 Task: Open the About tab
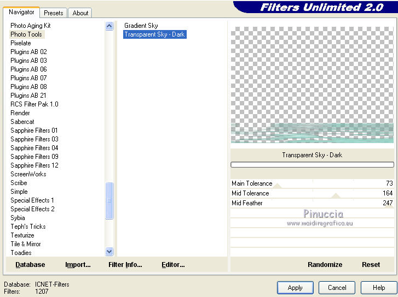[x=80, y=13]
